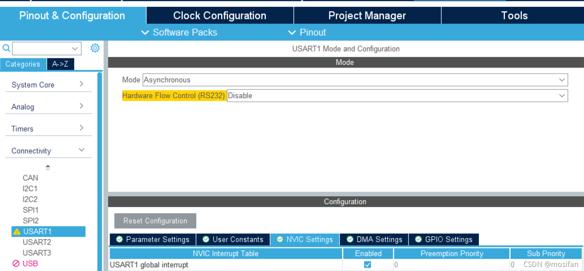The height and width of the screenshot is (271, 584).
Task: Click the Reset Configuration button
Action: pyautogui.click(x=155, y=221)
